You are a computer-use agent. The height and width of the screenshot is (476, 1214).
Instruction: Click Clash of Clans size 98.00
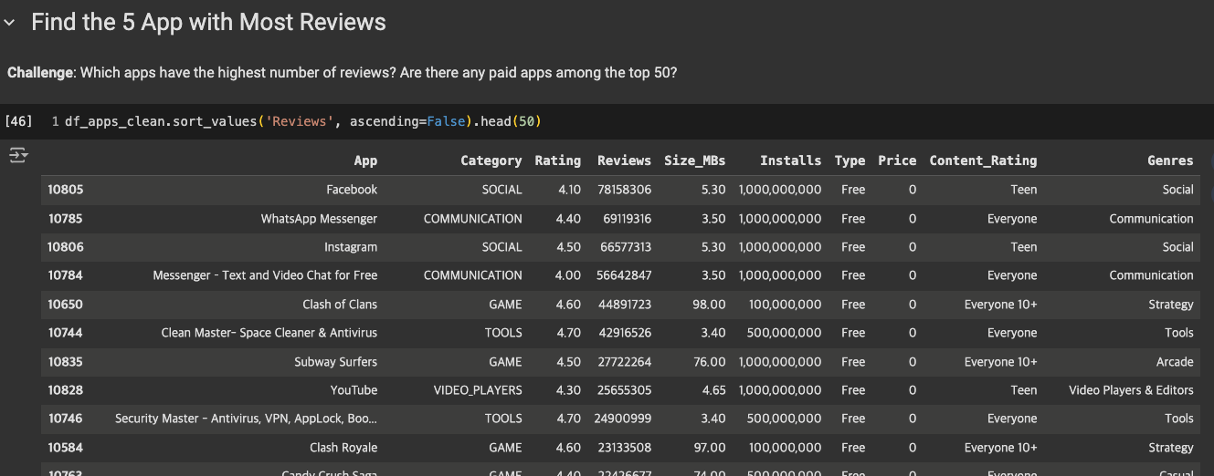point(708,305)
